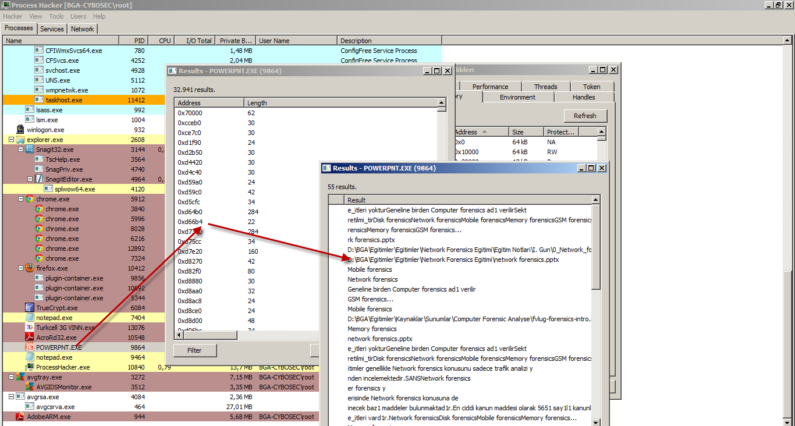The width and height of the screenshot is (795, 426).
Task: Open the Token tab in properties window
Action: (591, 87)
